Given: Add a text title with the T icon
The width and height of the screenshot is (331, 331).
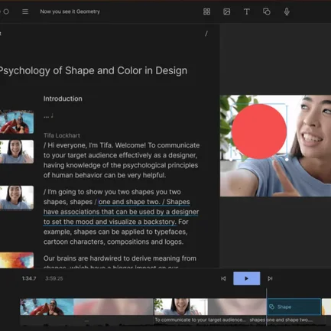Looking at the screenshot, I should [x=247, y=11].
